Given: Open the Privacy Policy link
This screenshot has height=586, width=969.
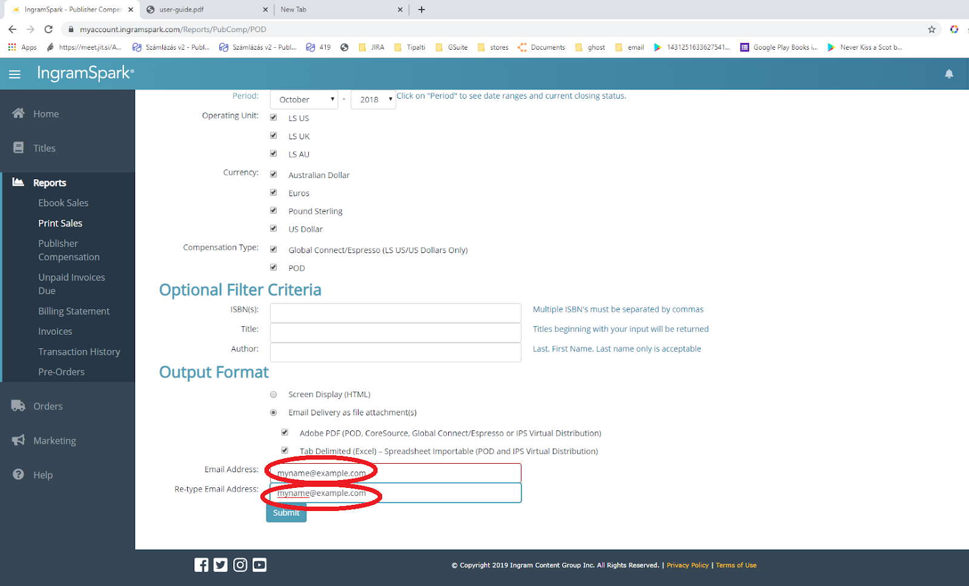Looking at the screenshot, I should click(687, 565).
